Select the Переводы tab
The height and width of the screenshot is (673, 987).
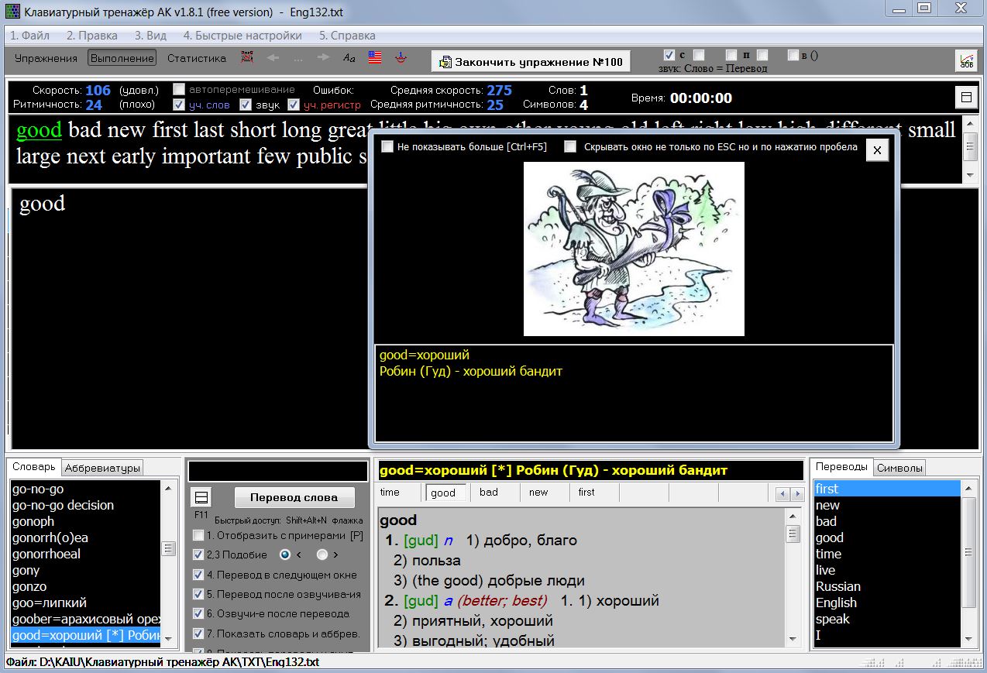[842, 467]
